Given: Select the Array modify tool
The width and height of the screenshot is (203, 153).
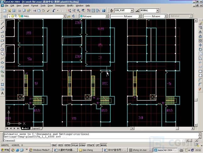Looking at the screenshot, I should [x=200, y=41].
